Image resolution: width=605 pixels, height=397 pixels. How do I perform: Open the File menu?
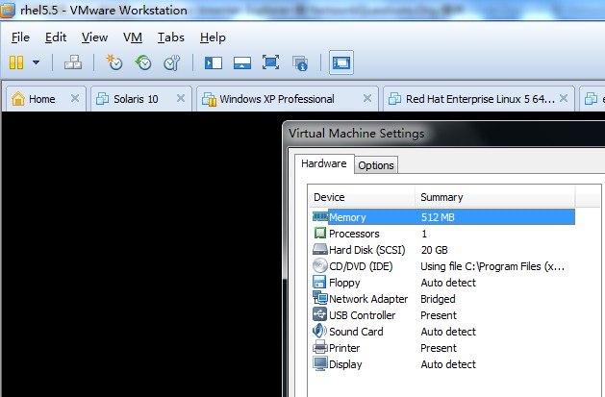pyautogui.click(x=20, y=37)
